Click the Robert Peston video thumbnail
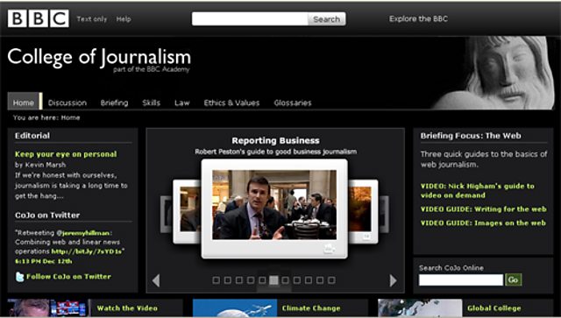The image size is (561, 318). 274,205
